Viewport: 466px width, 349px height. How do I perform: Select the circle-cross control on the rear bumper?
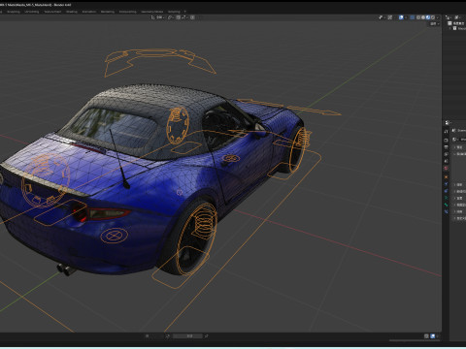click(x=114, y=236)
